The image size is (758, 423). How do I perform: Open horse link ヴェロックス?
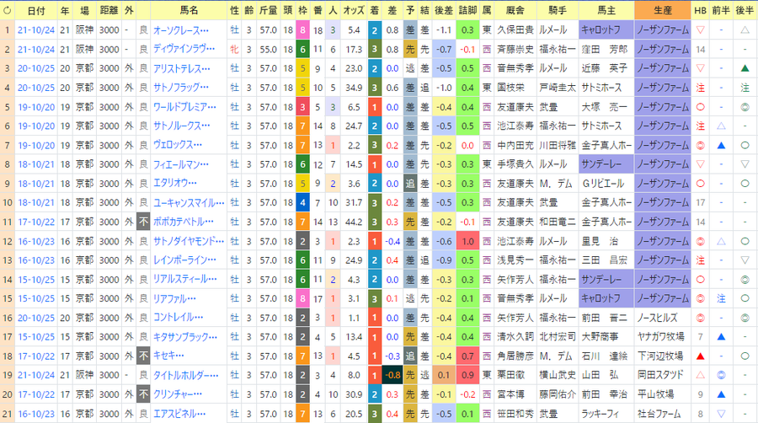point(178,145)
